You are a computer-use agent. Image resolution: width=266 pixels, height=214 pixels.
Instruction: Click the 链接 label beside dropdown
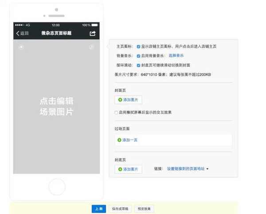(158, 169)
